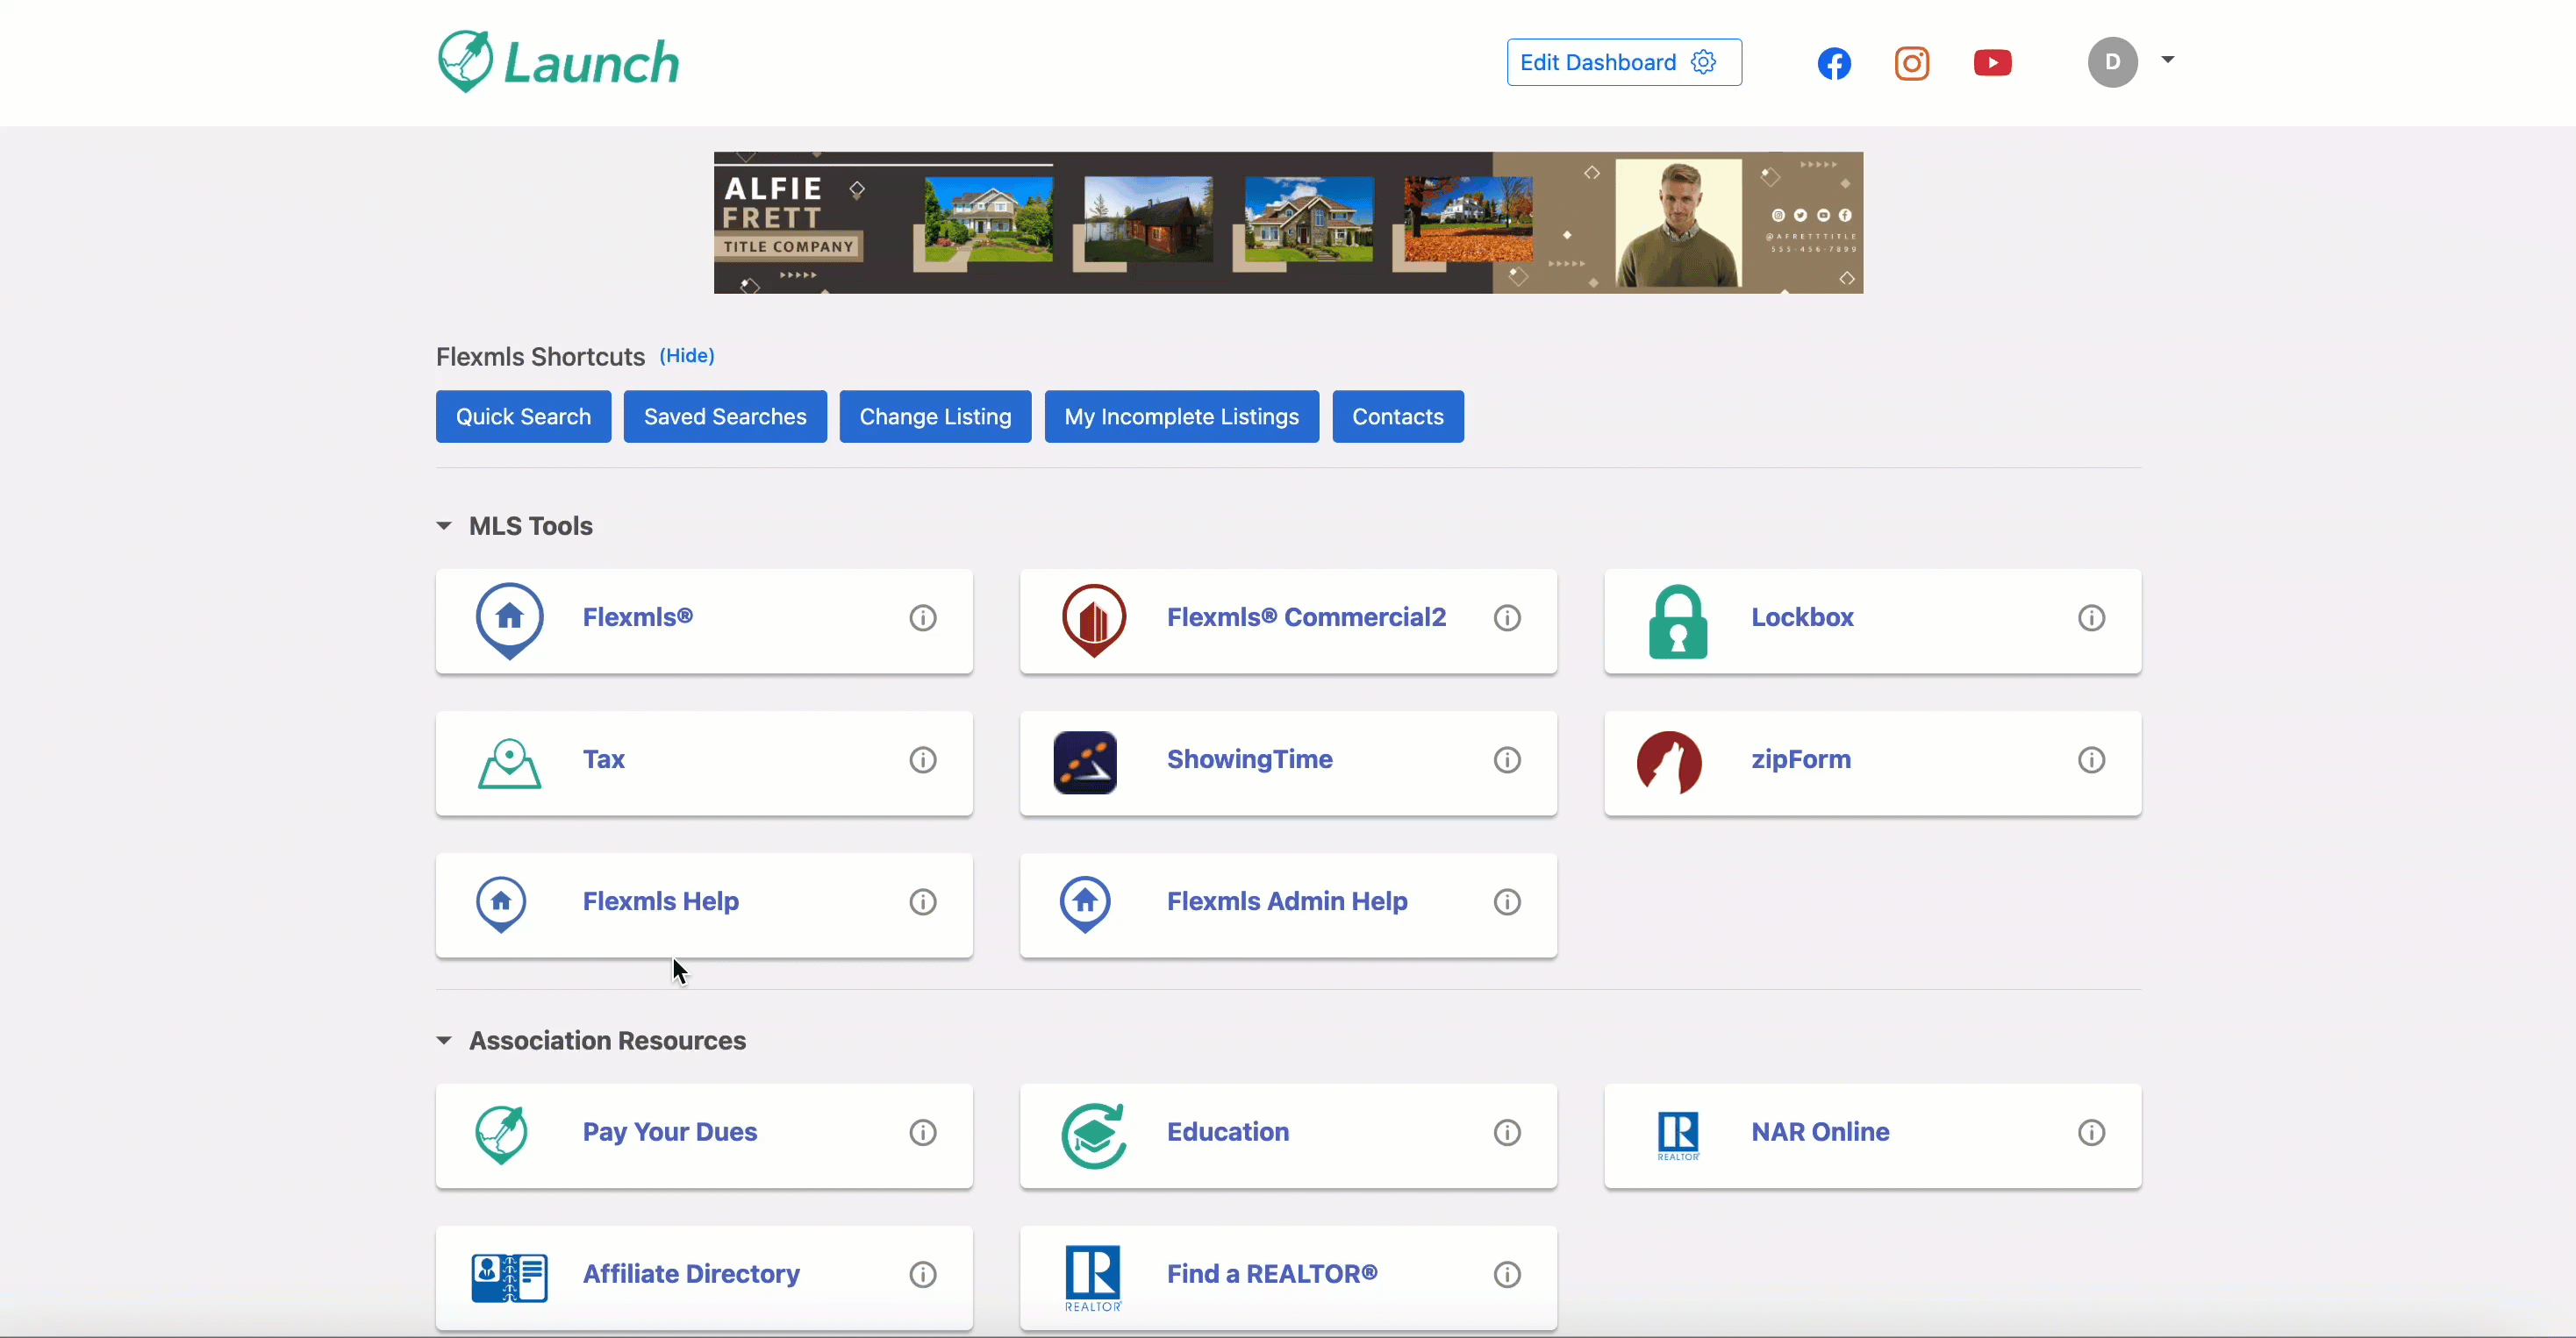Show info for NAR Online tile
2576x1338 pixels.
(2091, 1132)
